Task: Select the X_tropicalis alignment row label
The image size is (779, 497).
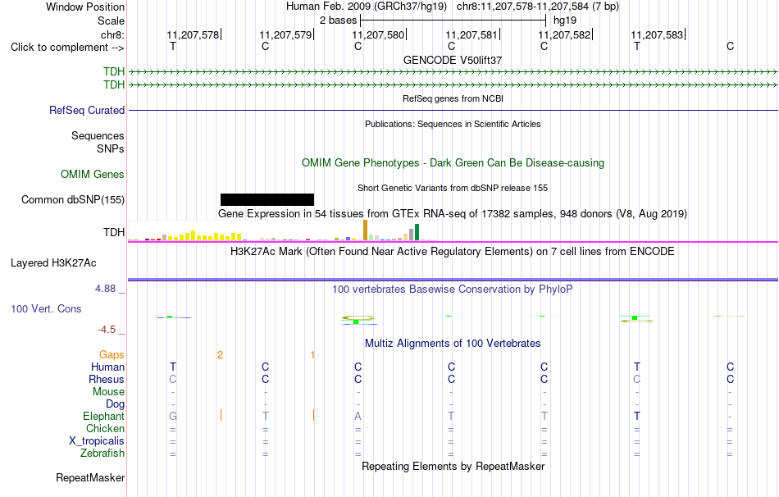Action: point(97,441)
